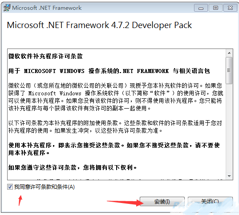Click the paragraph starting with 以下许可条款
This screenshot has height=215, width=239.
coord(115,126)
